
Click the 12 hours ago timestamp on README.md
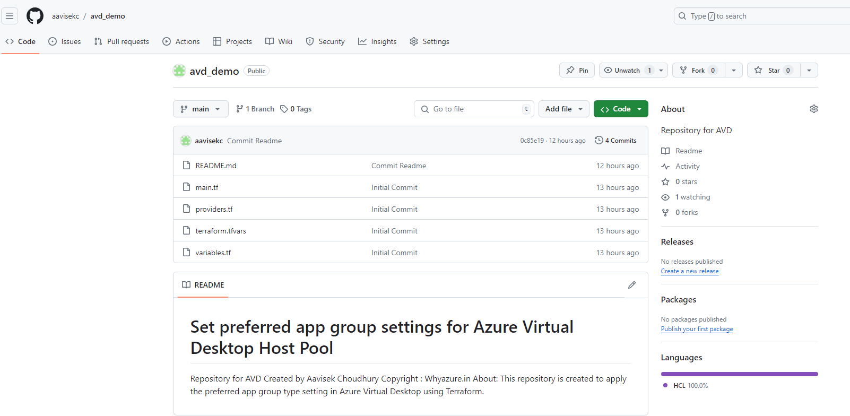618,166
